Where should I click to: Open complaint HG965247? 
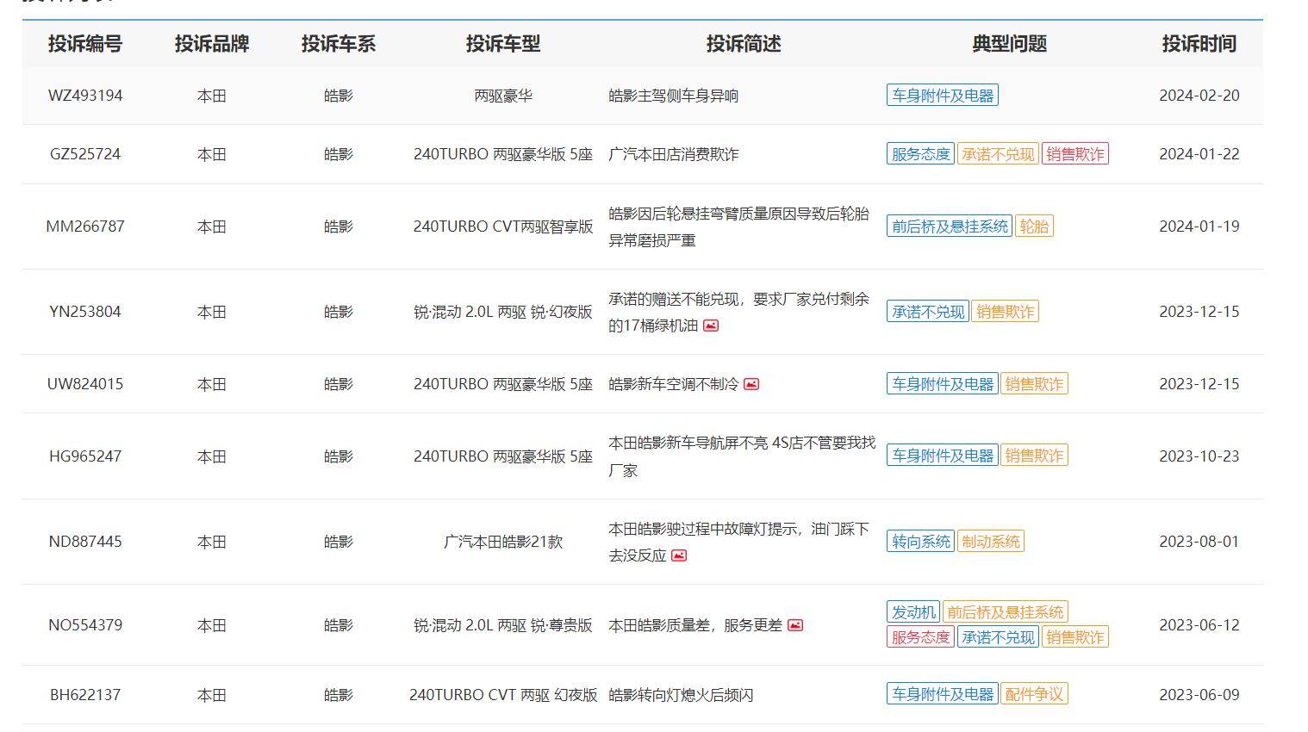(85, 456)
